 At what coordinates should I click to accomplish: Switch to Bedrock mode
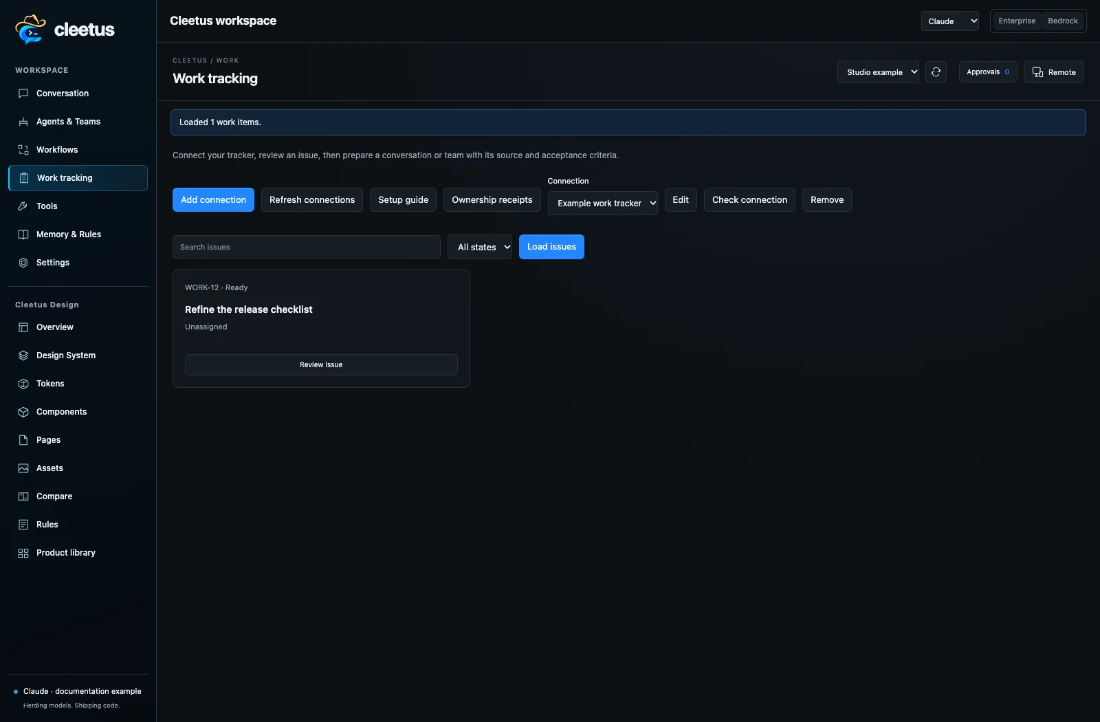(x=1062, y=21)
